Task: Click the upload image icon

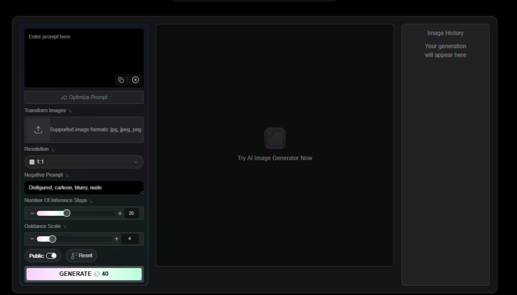Action: tap(38, 129)
